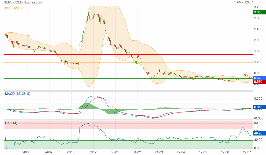Click the 24/03 date axis label
This screenshot has width=266, height=155.
click(x=159, y=152)
